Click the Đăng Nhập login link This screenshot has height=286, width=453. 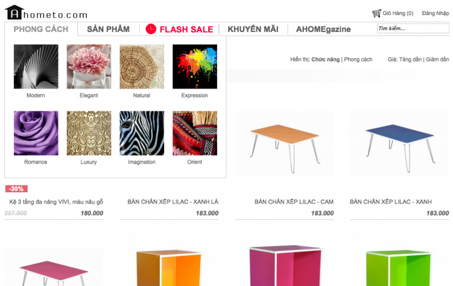[x=435, y=13]
